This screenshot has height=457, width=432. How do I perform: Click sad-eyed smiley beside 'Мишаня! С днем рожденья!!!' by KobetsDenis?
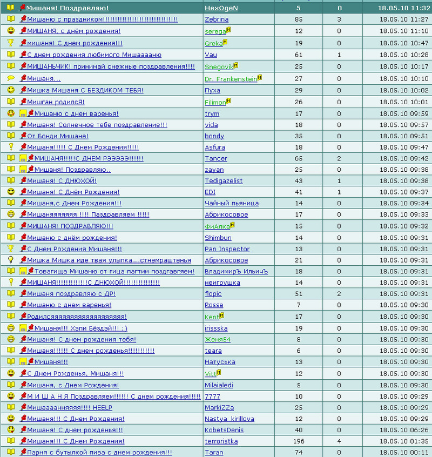tap(11, 429)
